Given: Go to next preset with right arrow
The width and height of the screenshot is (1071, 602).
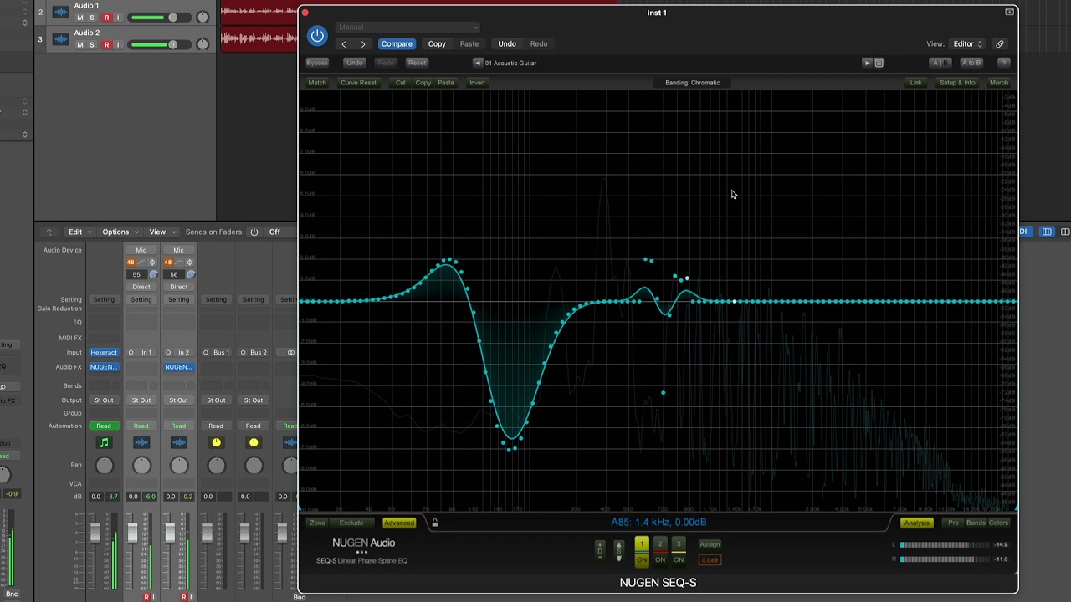Looking at the screenshot, I should [x=363, y=44].
